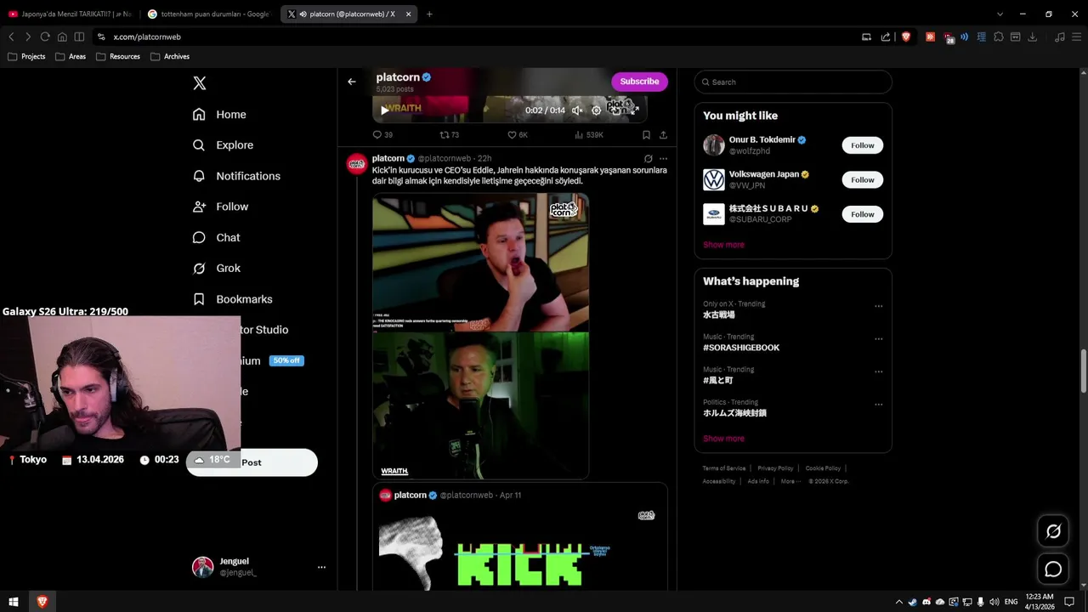Open the Terms of Service footer link
This screenshot has height=612, width=1088.
724,468
